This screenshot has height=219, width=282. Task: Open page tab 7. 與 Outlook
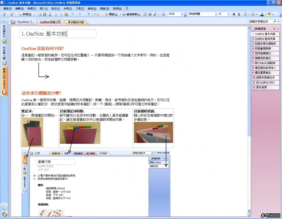click(x=265, y=63)
